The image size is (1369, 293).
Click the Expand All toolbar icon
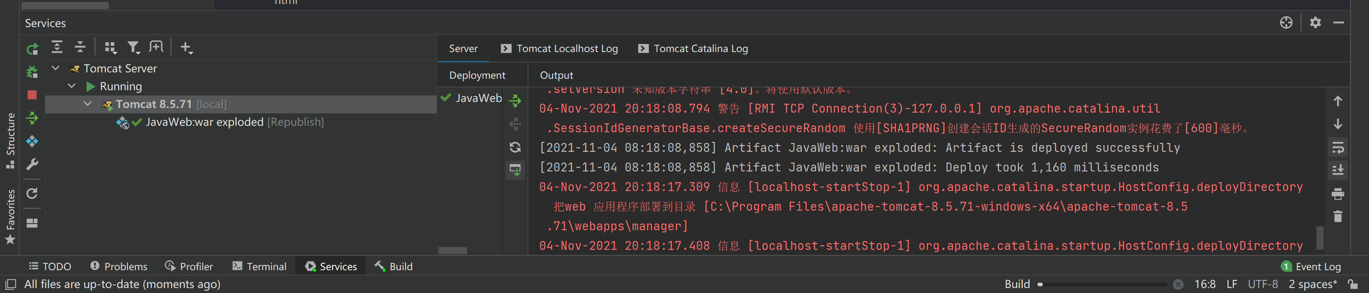click(57, 47)
